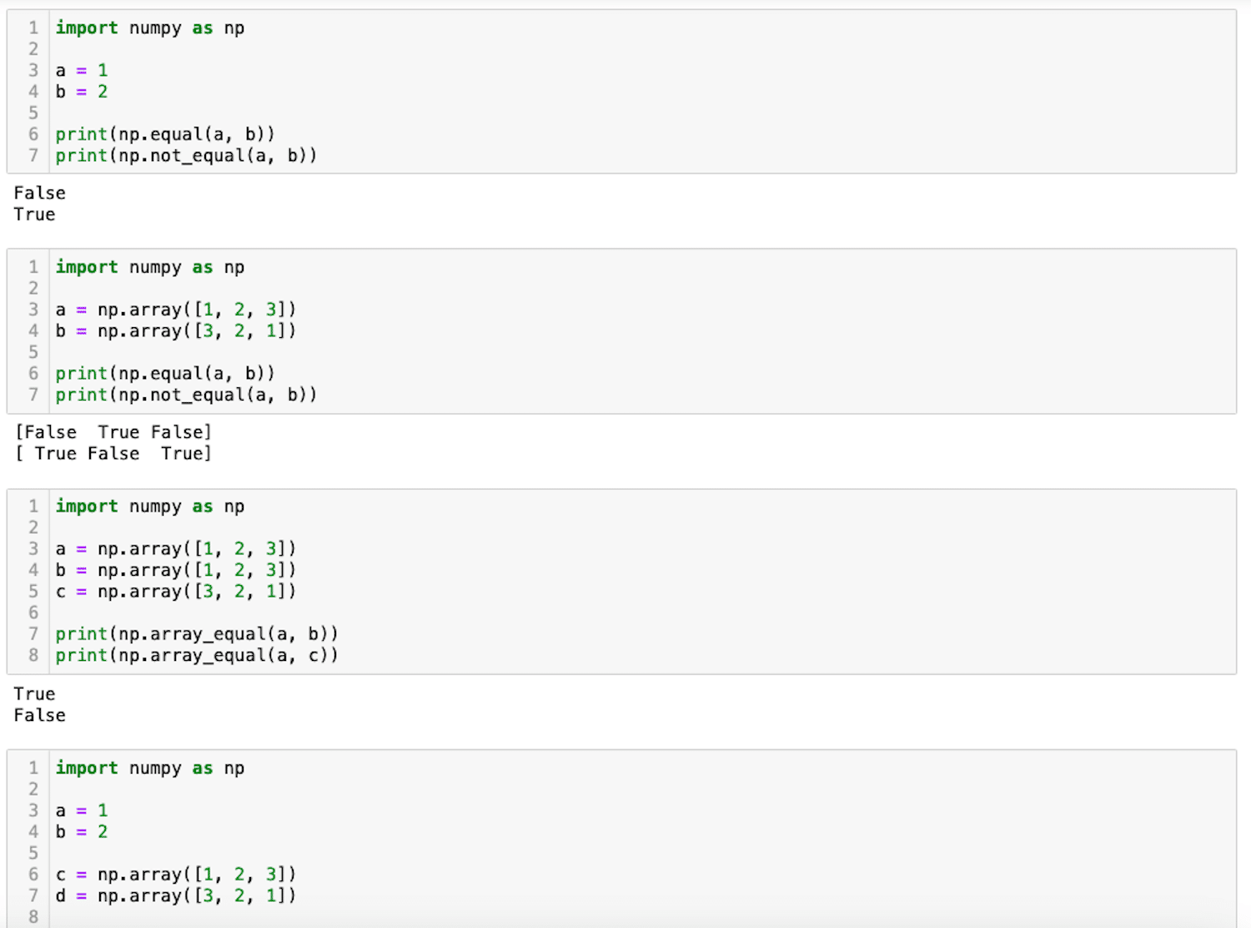This screenshot has height=928, width=1251.
Task: Click 'b = np.array([1, 2, 3])' in the array_equal cell
Action: 176,570
